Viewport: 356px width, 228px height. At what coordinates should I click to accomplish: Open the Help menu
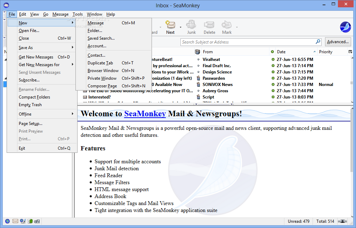tap(111, 14)
